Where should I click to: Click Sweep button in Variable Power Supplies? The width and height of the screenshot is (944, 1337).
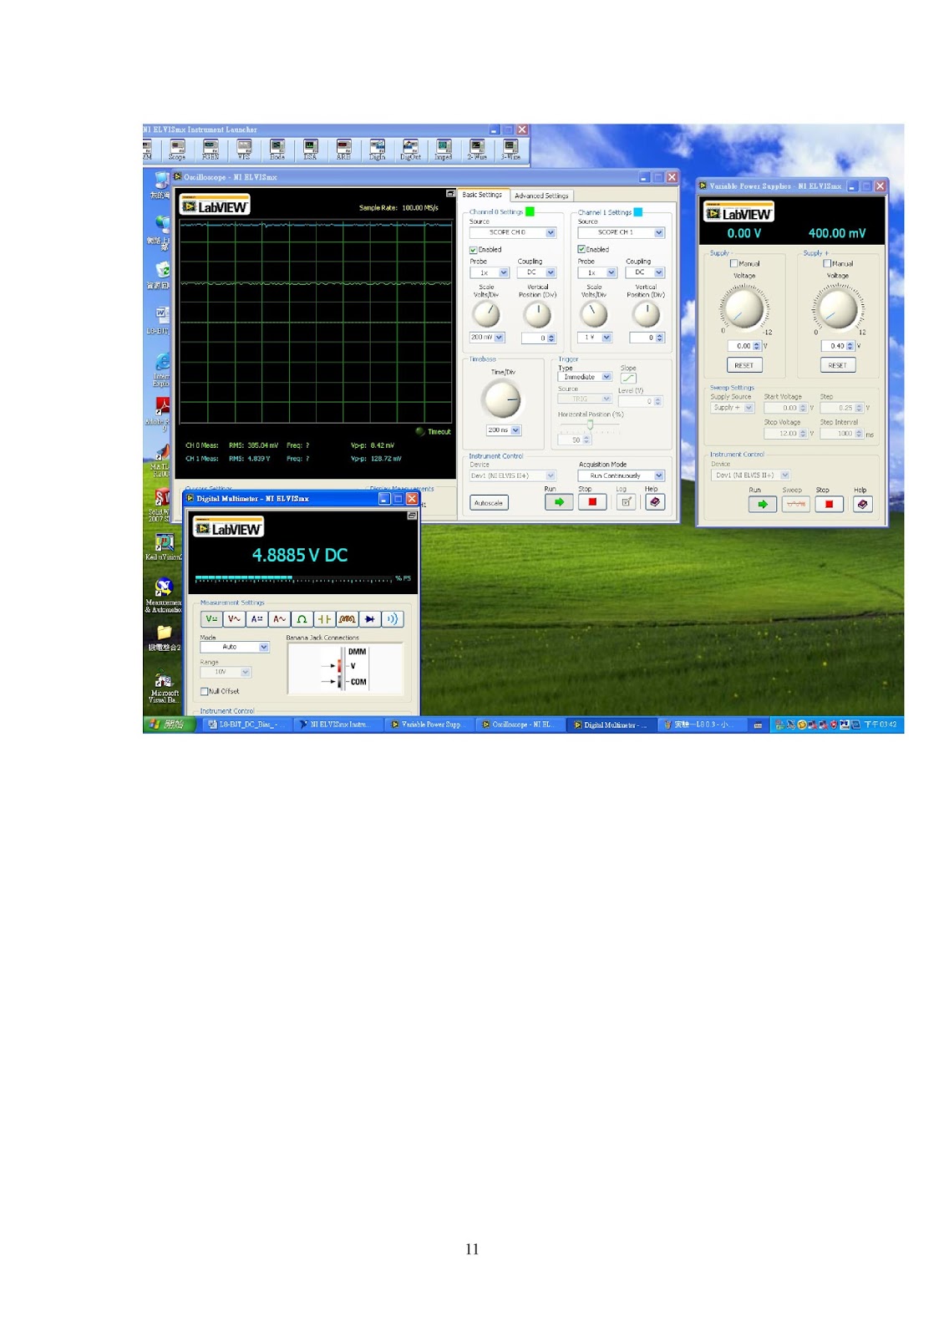pos(795,504)
